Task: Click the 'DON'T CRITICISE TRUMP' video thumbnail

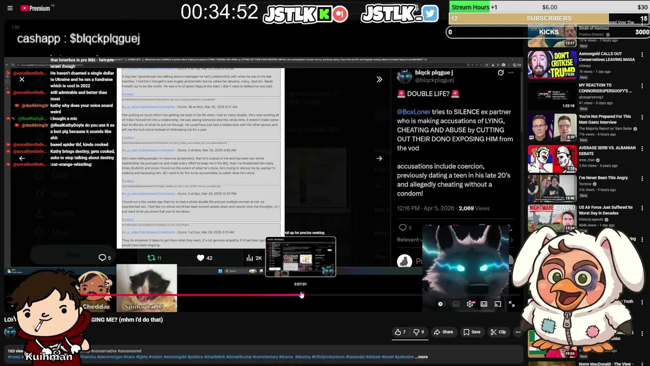Action: [x=551, y=64]
